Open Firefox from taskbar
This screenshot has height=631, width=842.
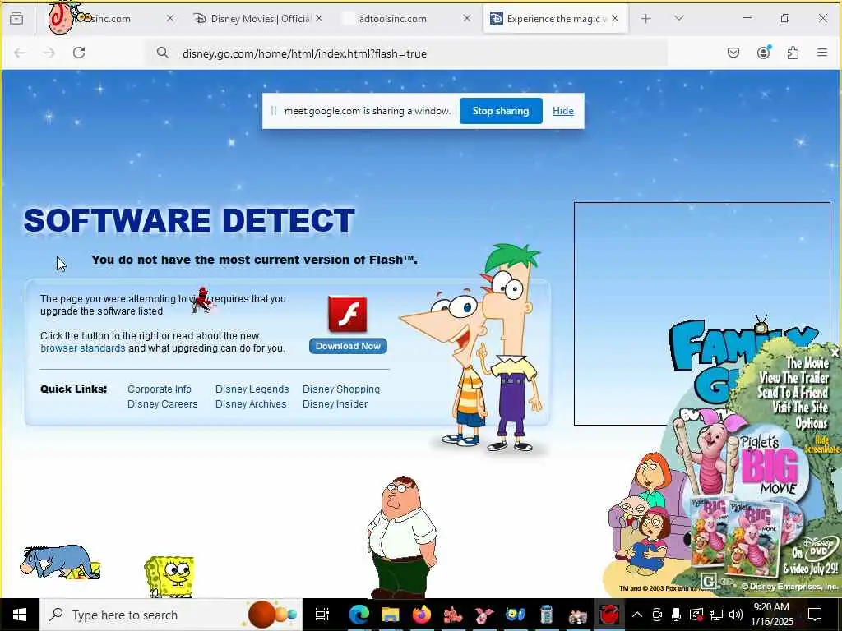(x=422, y=615)
